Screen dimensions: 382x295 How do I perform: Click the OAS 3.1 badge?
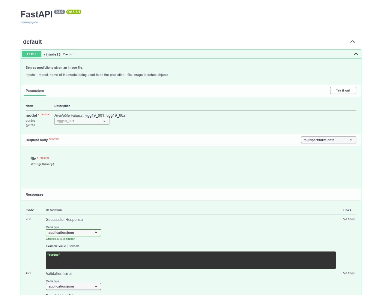(74, 12)
